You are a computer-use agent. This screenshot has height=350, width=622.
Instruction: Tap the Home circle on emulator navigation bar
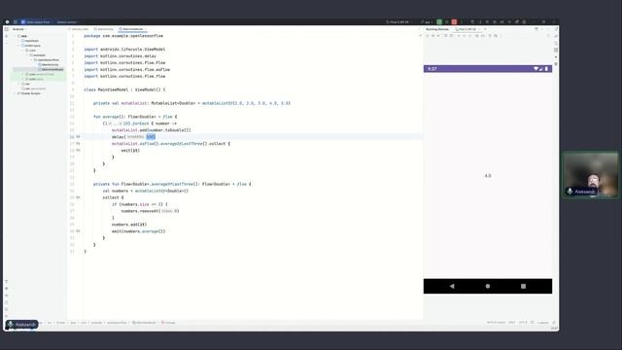pos(488,286)
